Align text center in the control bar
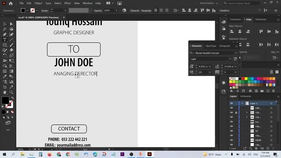Viewport: 281px width, 158px height. pyautogui.click(x=161, y=11)
